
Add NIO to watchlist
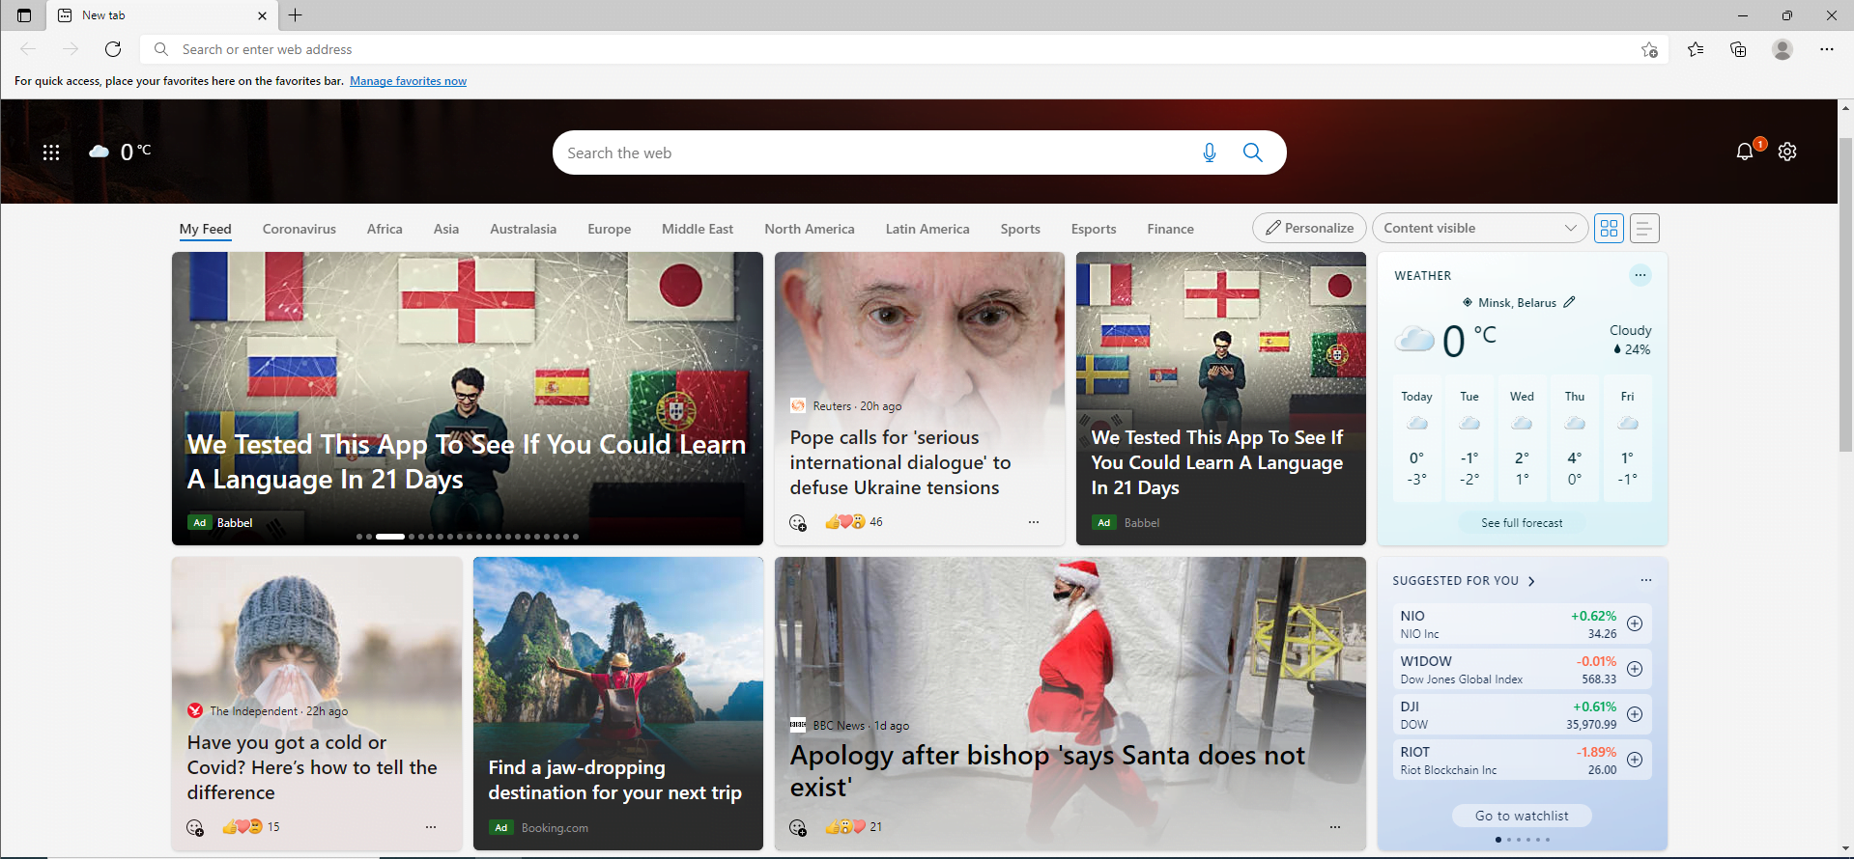click(1634, 623)
